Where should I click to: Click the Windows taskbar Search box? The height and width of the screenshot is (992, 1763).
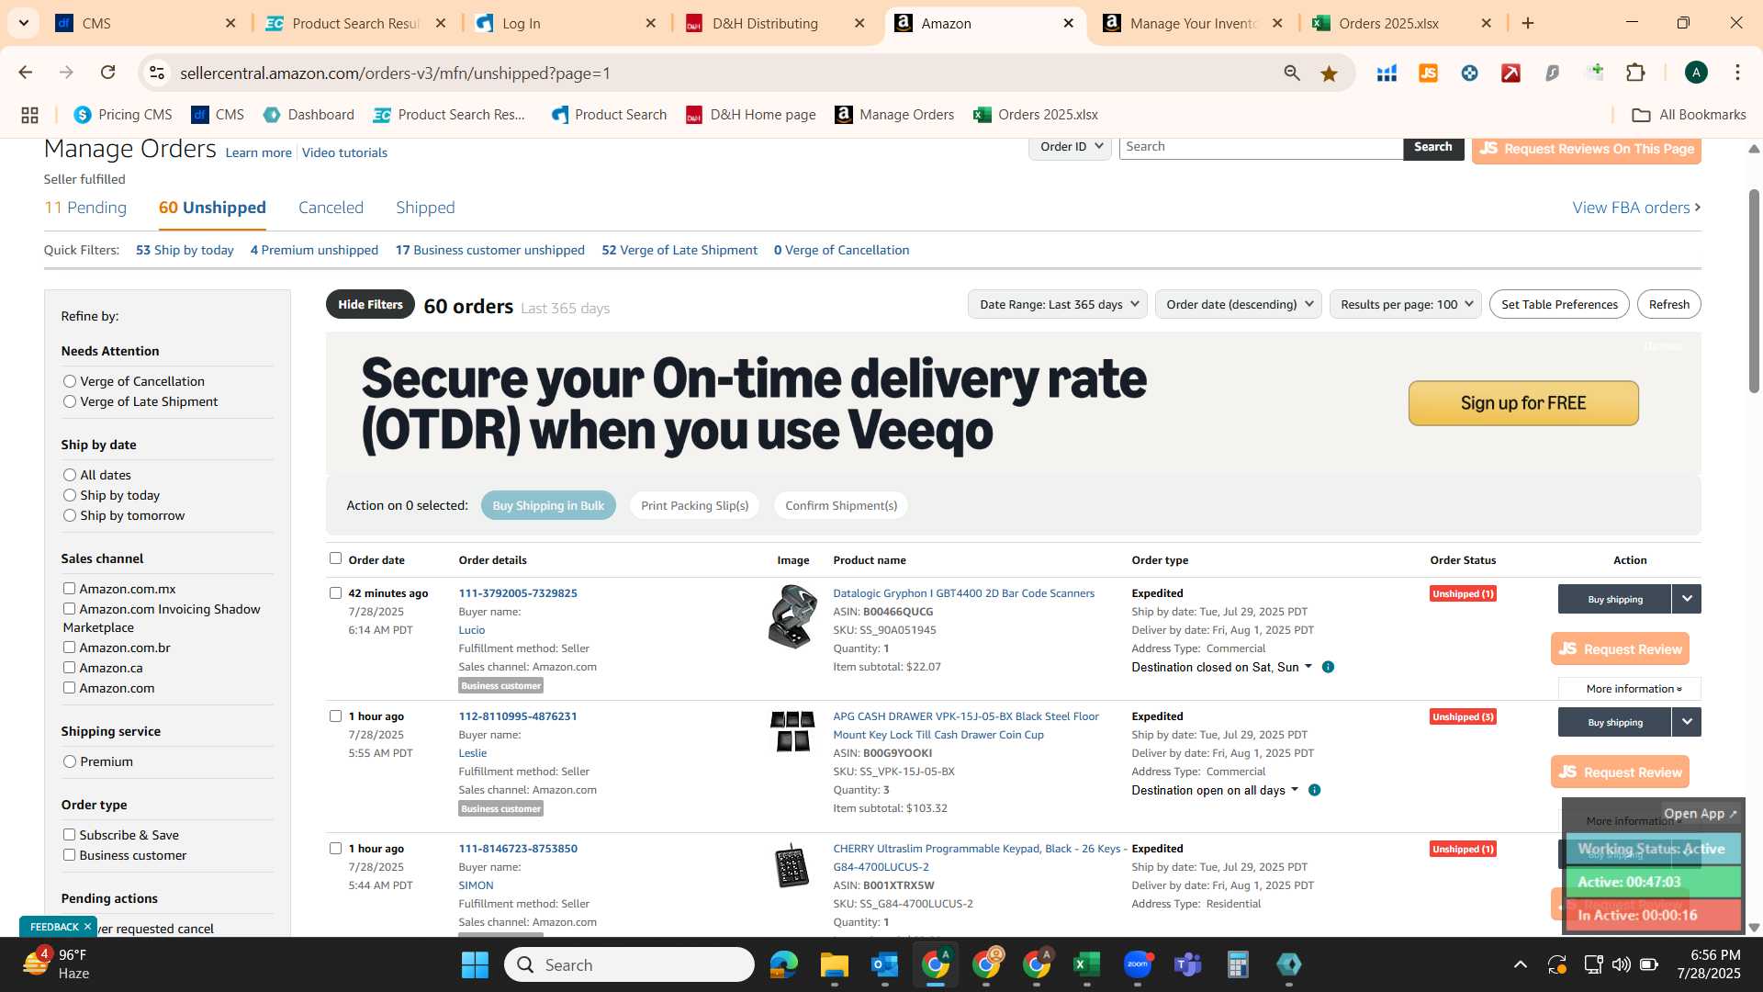(x=629, y=964)
